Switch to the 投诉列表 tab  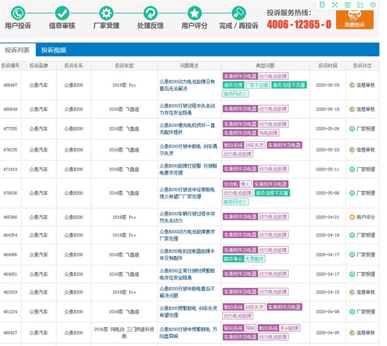pyautogui.click(x=17, y=50)
